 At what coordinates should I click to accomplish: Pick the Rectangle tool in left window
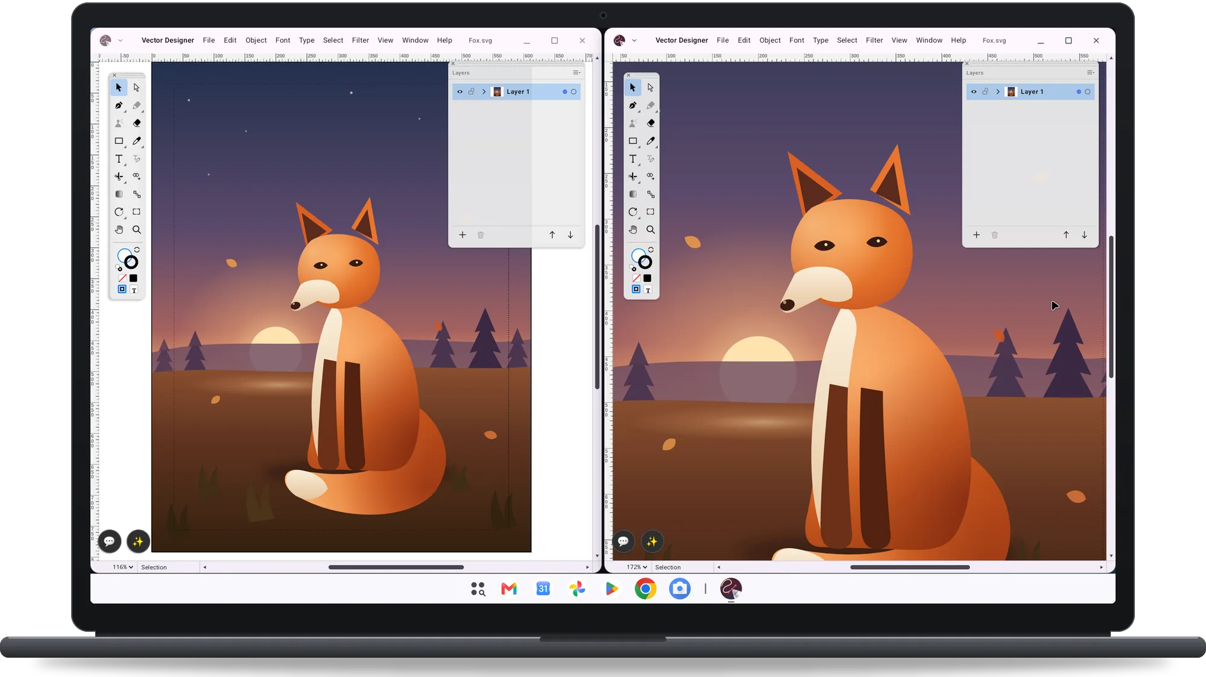click(x=119, y=141)
